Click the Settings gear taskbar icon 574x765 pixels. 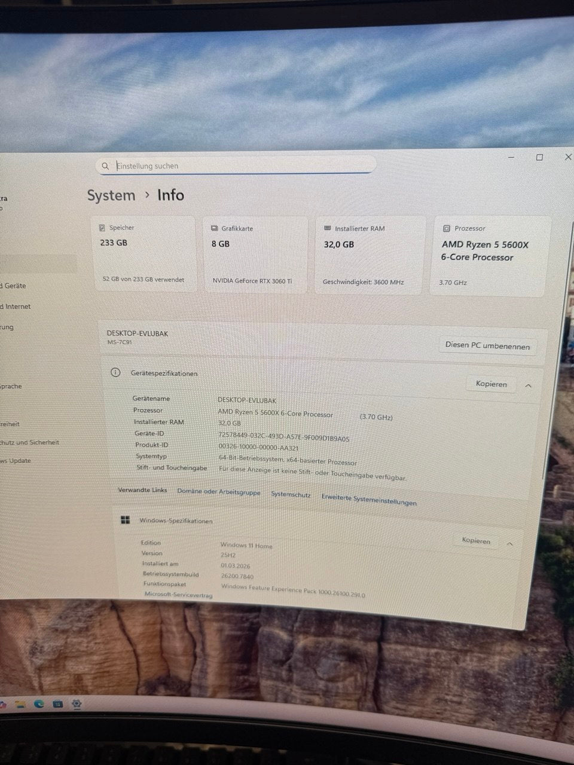(x=77, y=705)
